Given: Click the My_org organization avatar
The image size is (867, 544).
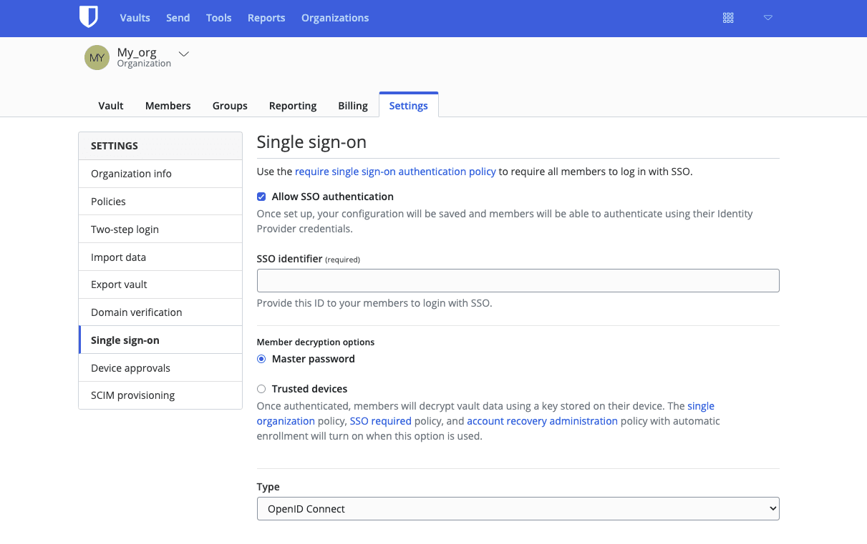Looking at the screenshot, I should tap(97, 57).
